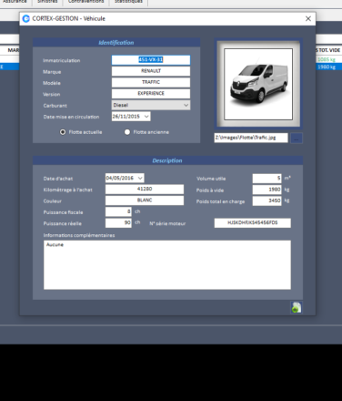Click the Poids total en charge field
342x401 pixels.
267,200
